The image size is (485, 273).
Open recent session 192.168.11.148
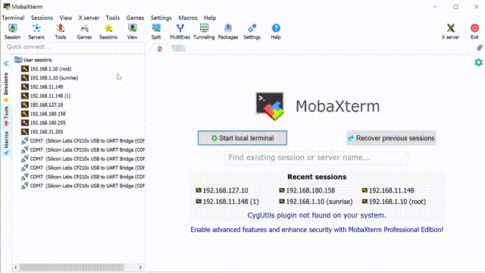[388, 190]
